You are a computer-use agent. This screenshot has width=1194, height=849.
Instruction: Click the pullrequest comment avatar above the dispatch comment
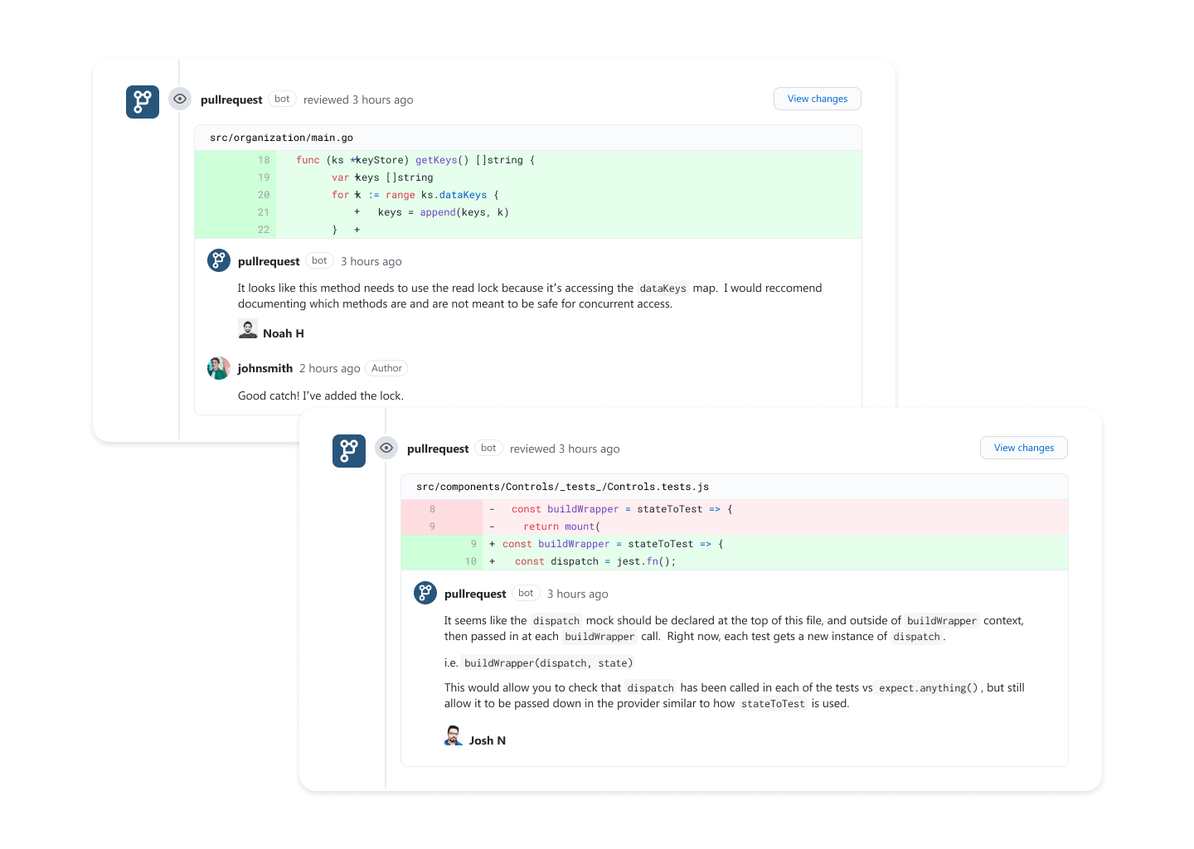(x=425, y=593)
